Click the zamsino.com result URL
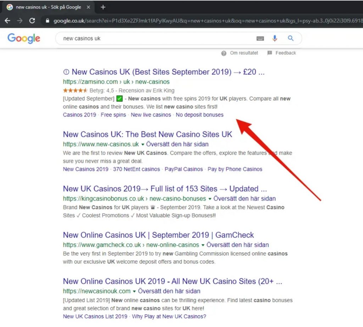The width and height of the screenshot is (363, 327). pos(116,82)
